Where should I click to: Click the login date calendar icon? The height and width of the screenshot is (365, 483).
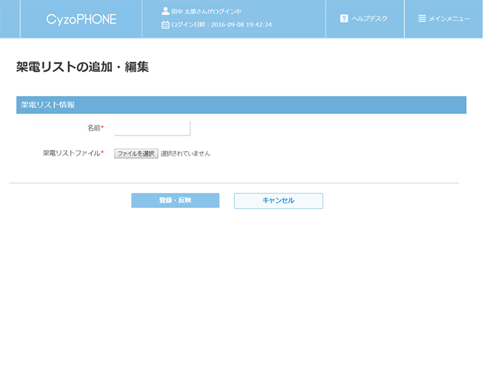[166, 25]
